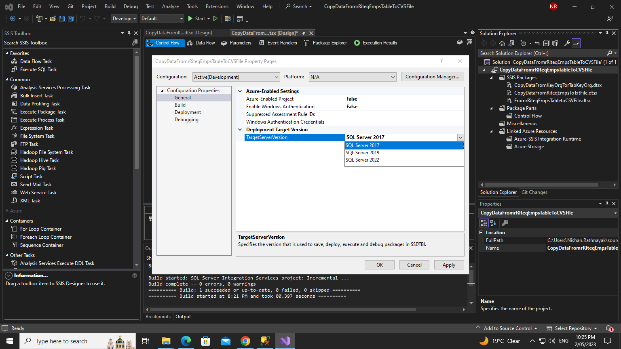Collapse Deployment Target Version section

(240, 130)
